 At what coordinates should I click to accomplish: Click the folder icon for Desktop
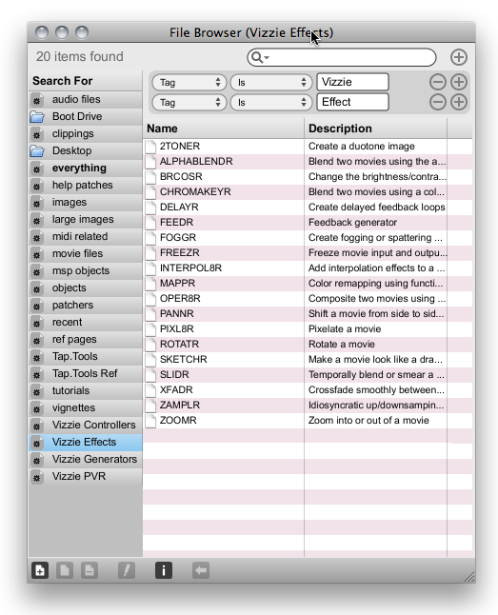37,151
